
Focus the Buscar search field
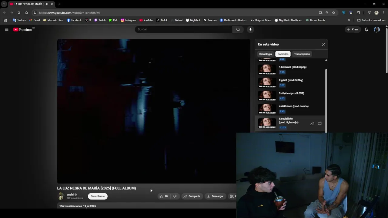(183, 29)
